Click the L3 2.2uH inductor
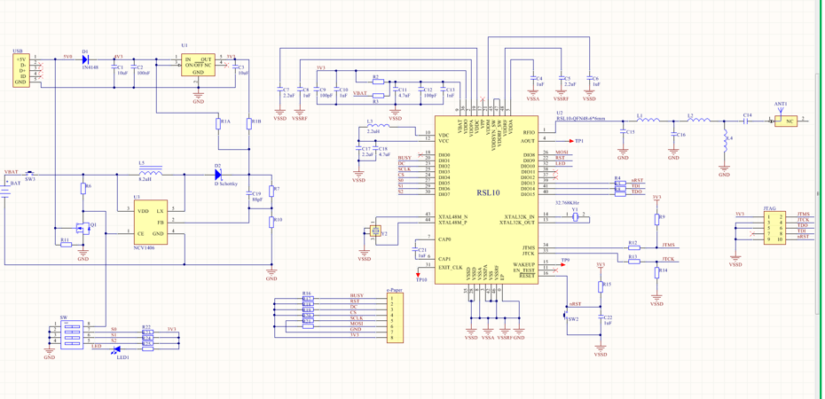Viewport: 825px width, 399px height. coord(378,126)
